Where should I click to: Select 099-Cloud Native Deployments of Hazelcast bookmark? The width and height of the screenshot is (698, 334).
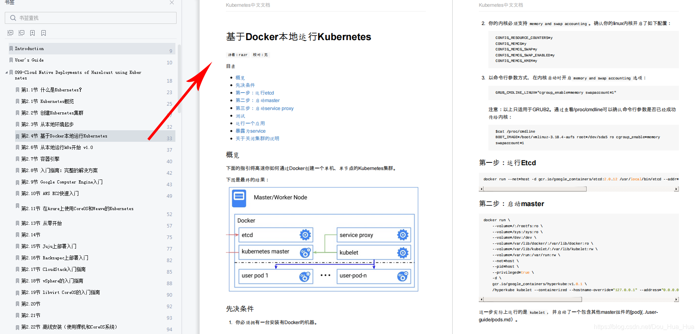(78, 75)
